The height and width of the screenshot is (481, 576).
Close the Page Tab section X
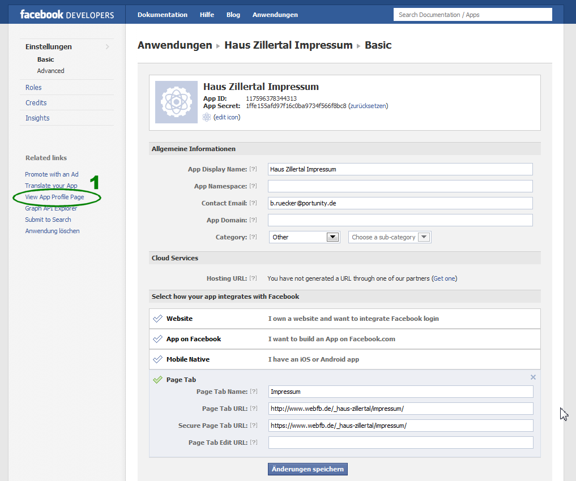533,377
